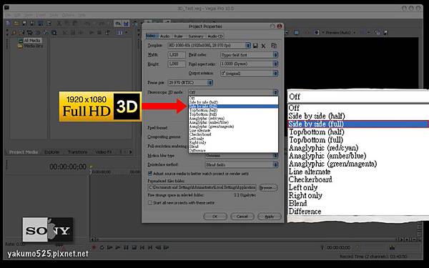The width and height of the screenshot is (429, 268).
Task: Click OK in Project Properties
Action: pyautogui.click(x=215, y=217)
